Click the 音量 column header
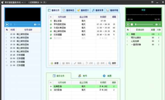 (x=153, y=30)
